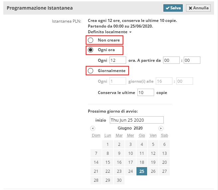Click the Annulla button

pos(198,8)
